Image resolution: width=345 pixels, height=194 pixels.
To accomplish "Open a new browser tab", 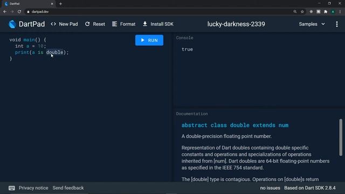I will [x=60, y=4].
